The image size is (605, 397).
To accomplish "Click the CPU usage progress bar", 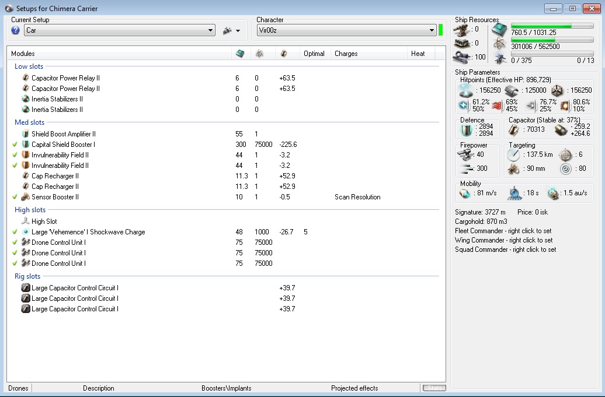I will 552,26.
